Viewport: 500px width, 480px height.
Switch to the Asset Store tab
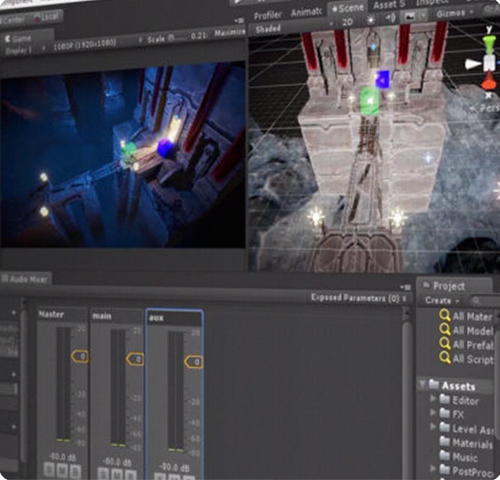click(x=389, y=5)
